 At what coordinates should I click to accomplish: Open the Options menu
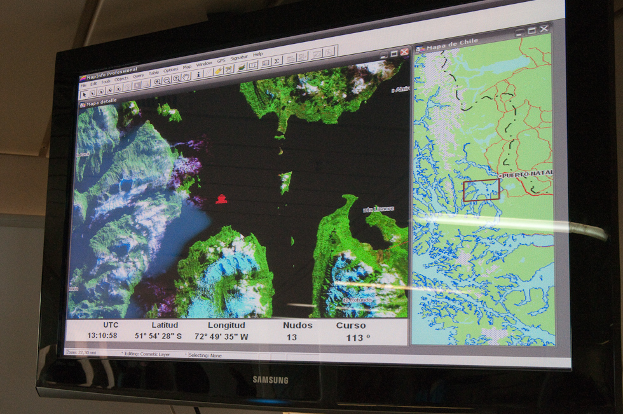170,69
